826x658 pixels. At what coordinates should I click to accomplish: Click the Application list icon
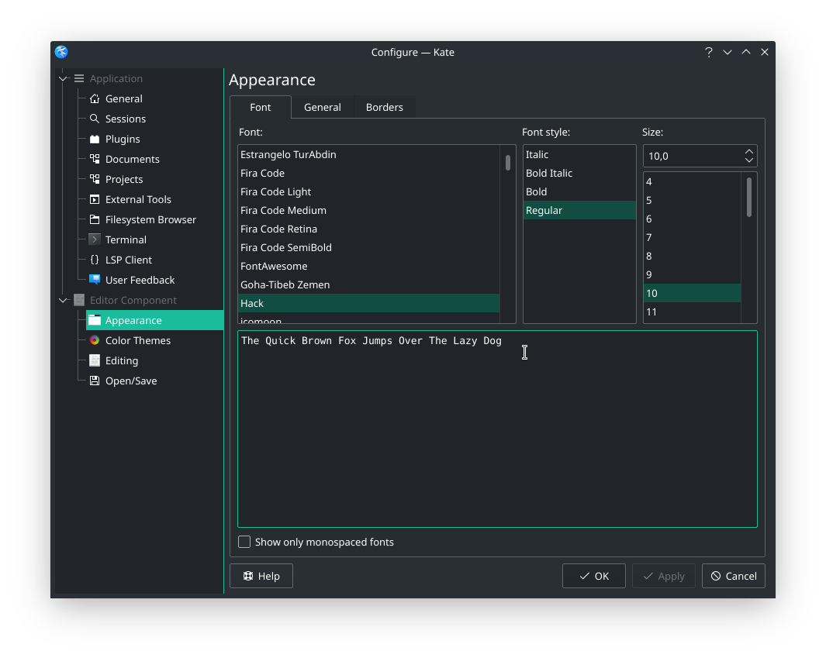pyautogui.click(x=79, y=78)
